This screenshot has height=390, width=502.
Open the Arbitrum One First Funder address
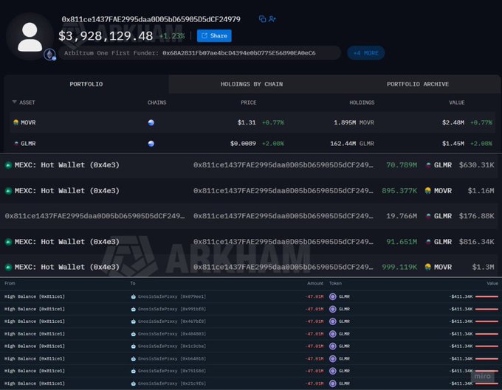(239, 53)
